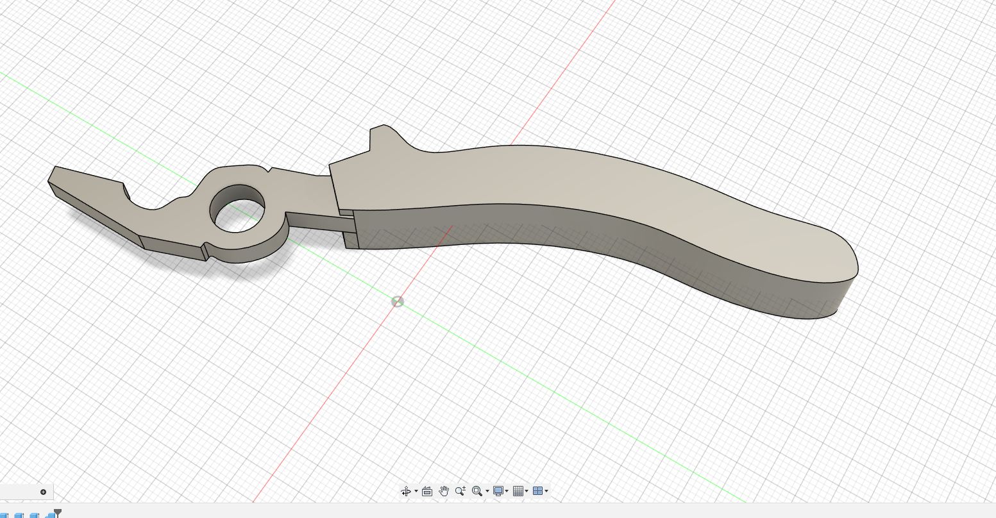Open the Fit zoom options dropdown arrow

click(487, 492)
